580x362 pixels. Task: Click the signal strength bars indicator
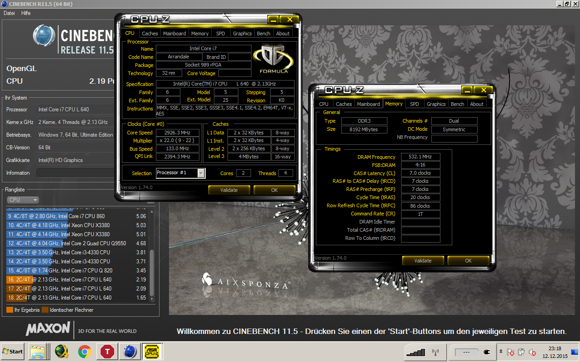click(416, 352)
